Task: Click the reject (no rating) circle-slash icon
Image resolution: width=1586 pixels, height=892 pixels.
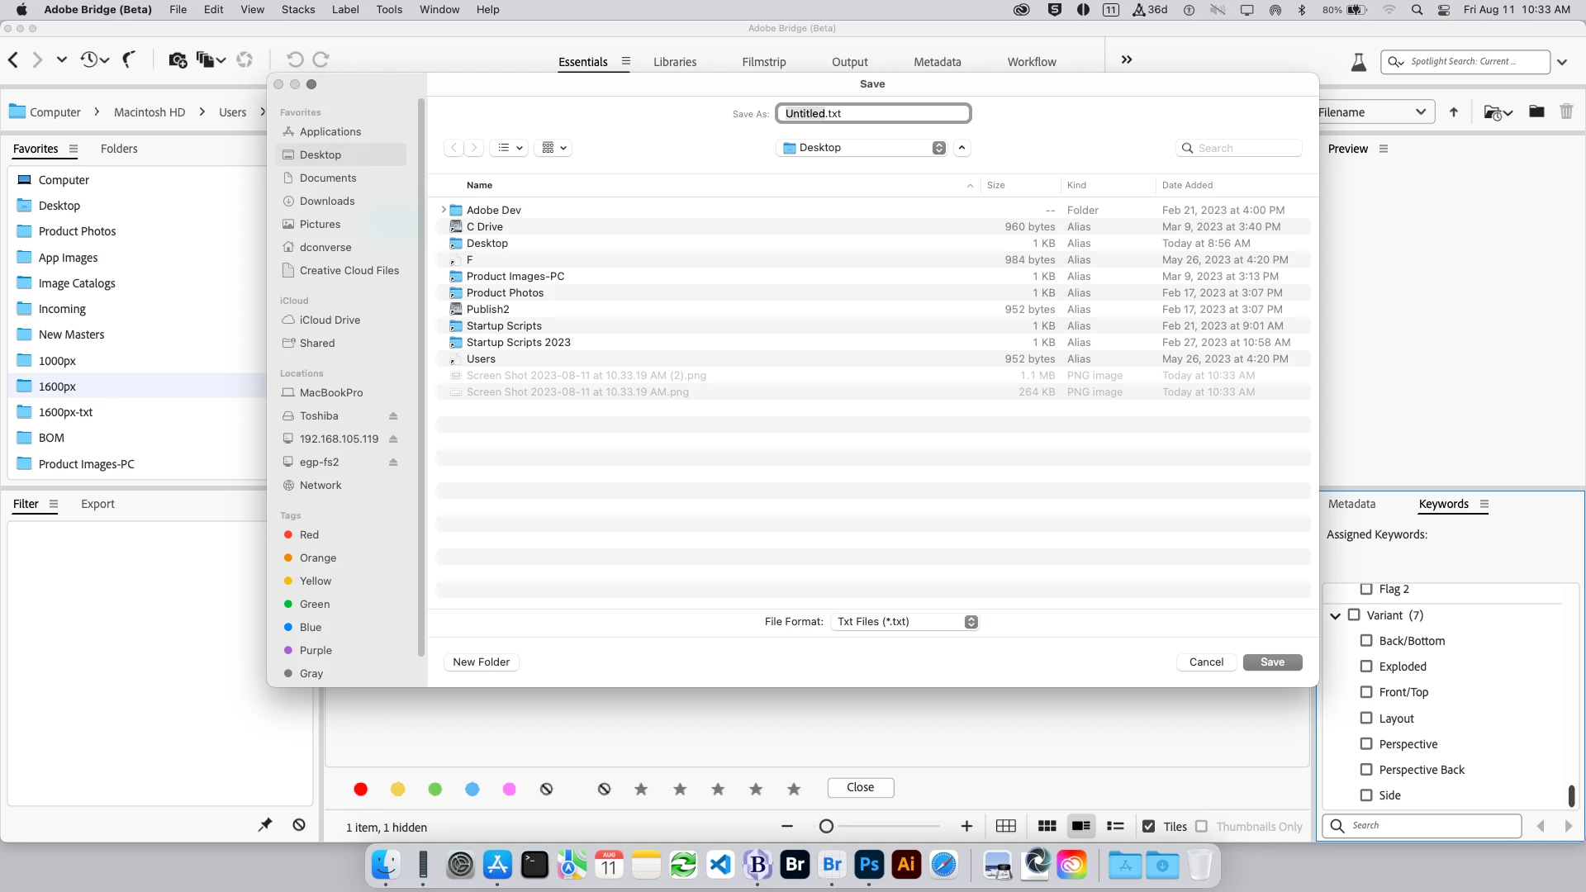Action: click(604, 789)
